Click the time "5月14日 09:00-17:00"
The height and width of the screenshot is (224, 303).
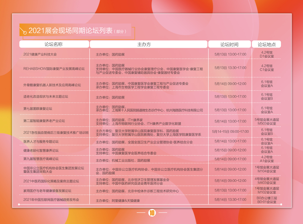[x=230, y=159]
